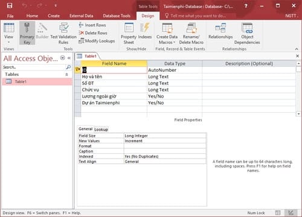302x217 pixels.
Task: Delete Rows from the table design
Action: [93, 33]
